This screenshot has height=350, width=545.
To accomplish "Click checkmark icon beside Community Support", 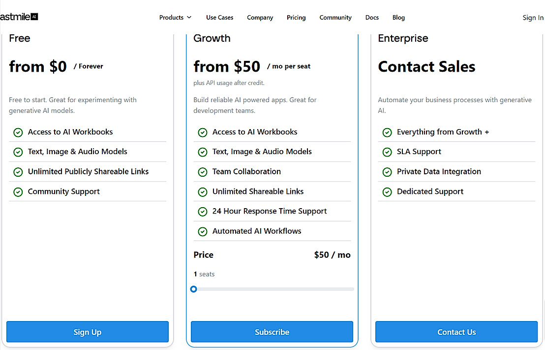I will tap(18, 192).
